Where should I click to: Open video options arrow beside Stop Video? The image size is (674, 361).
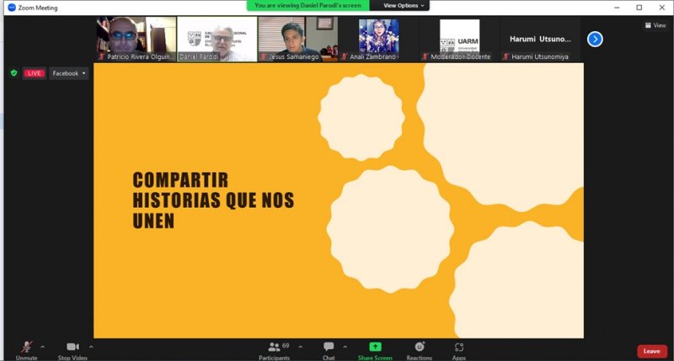point(91,346)
